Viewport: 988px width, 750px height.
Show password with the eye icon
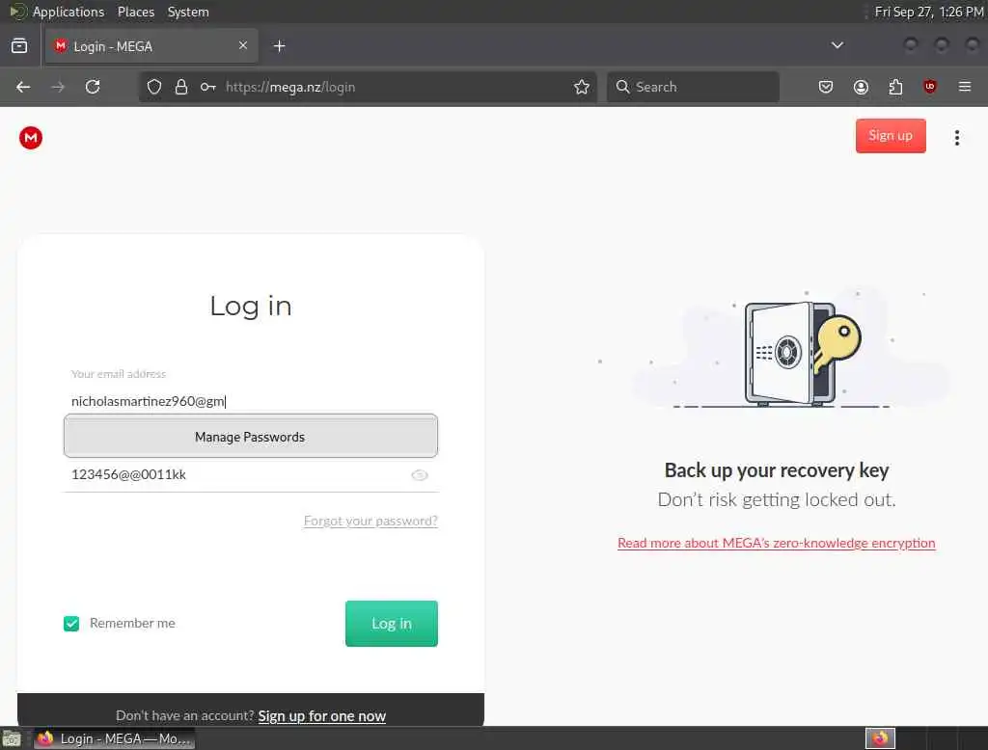[419, 475]
